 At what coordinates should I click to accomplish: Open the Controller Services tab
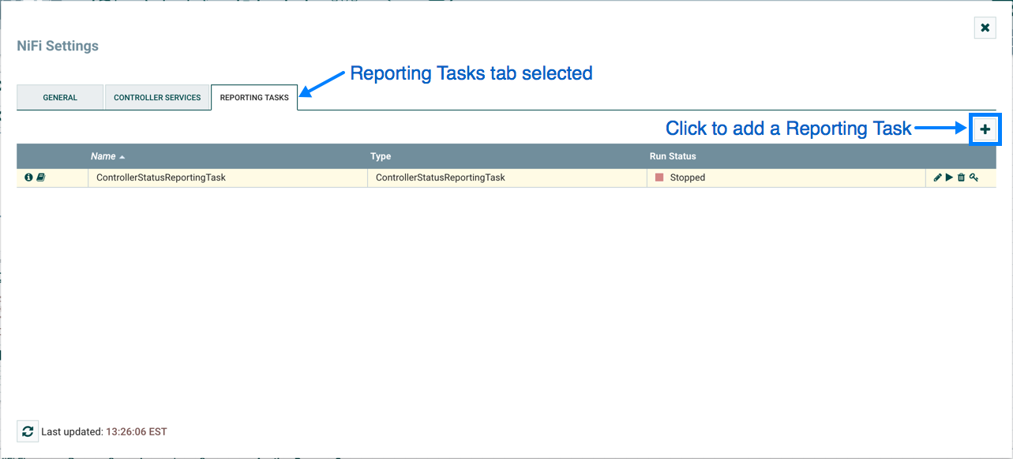click(x=157, y=97)
